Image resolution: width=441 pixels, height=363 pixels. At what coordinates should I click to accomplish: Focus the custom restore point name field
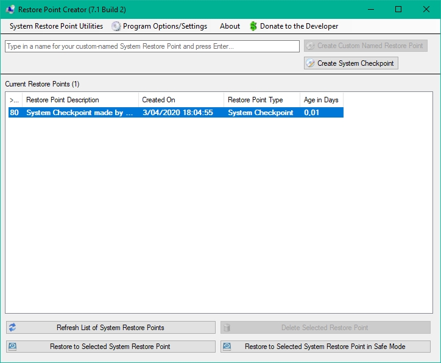152,46
